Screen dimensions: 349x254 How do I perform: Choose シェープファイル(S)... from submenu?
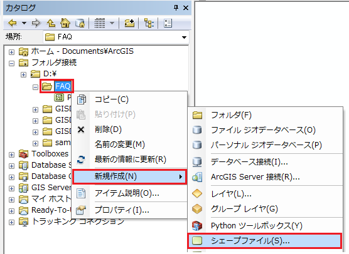264,241
